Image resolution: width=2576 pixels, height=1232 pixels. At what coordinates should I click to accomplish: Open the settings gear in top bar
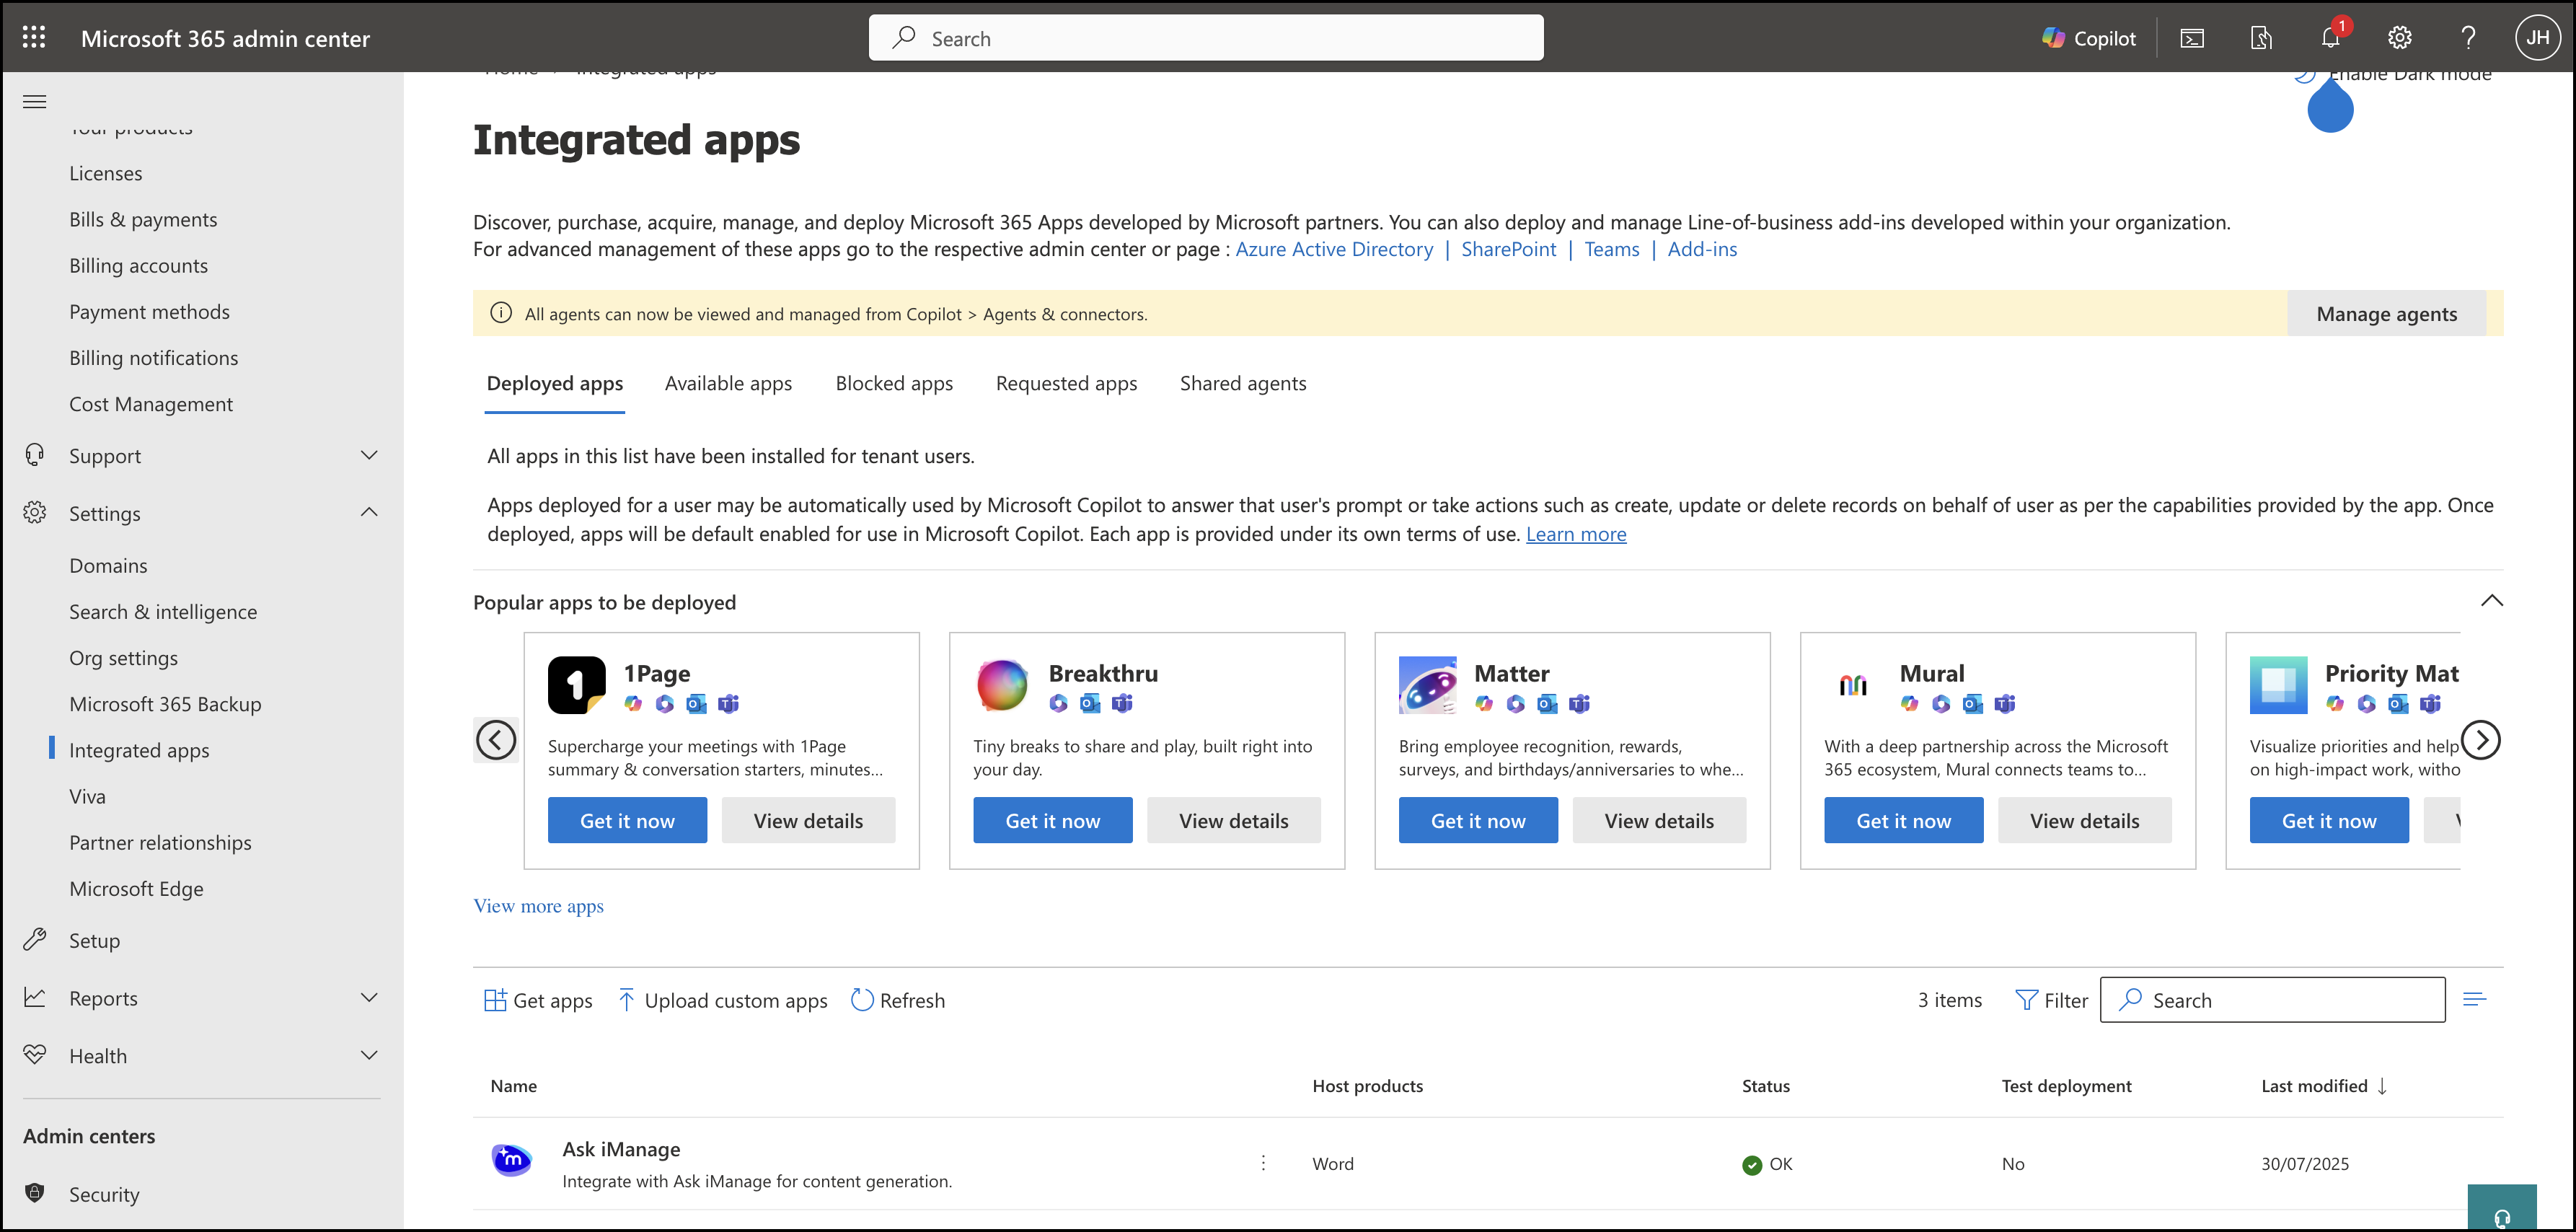2399,38
